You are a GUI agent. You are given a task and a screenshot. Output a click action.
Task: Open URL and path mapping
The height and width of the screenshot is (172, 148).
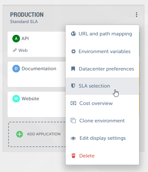[102, 34]
